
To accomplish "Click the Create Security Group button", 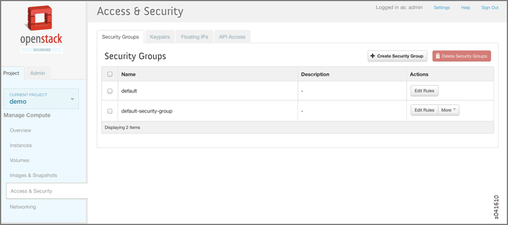I will tap(397, 56).
